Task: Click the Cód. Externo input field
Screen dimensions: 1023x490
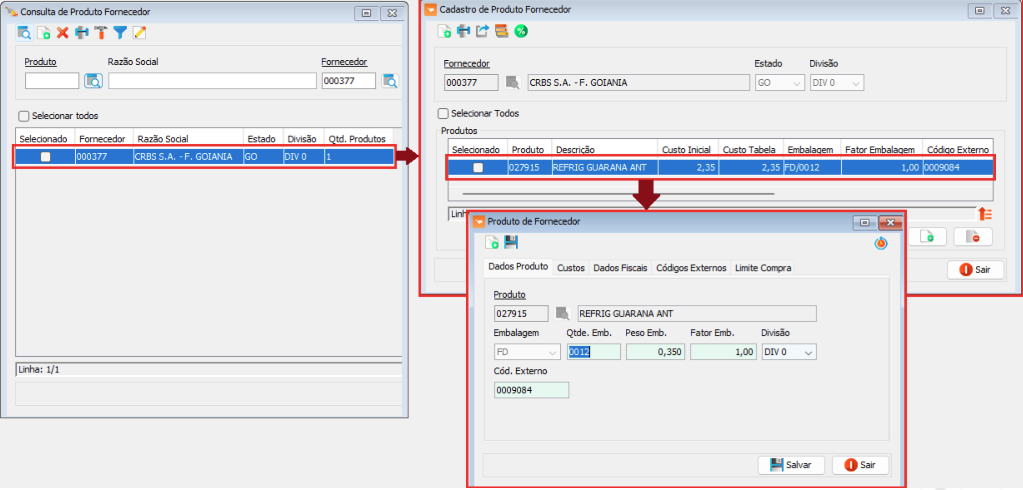Action: coord(531,390)
